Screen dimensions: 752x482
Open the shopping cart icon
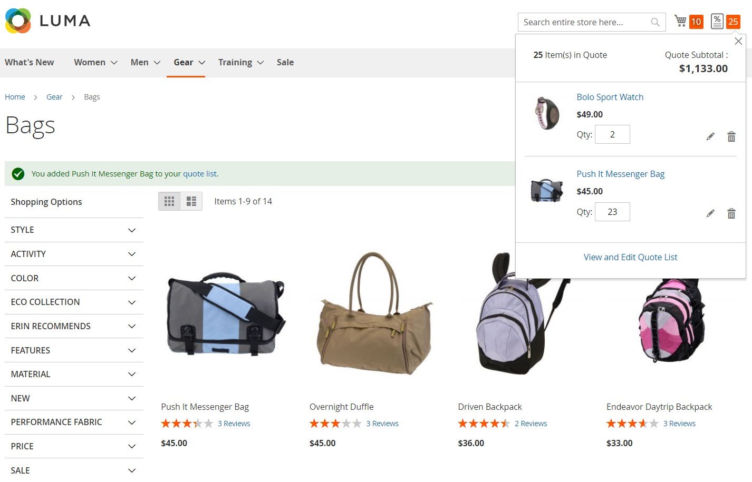point(681,21)
